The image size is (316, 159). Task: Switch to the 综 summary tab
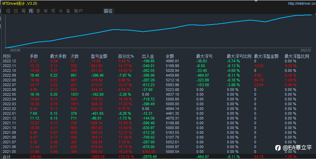click(8, 11)
